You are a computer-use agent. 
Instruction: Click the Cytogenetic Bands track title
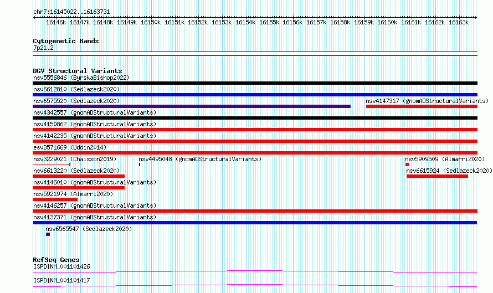tap(66, 41)
